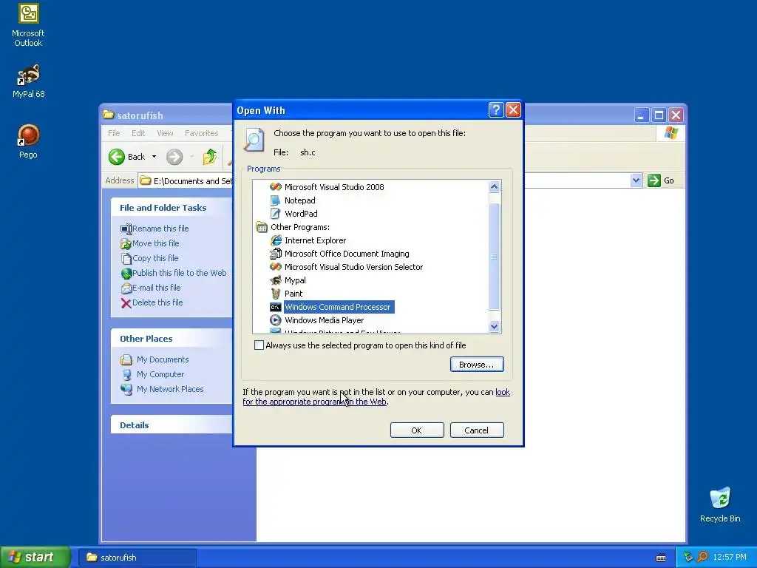Click the green Go arrow button
Image resolution: width=757 pixels, height=568 pixels.
(x=654, y=180)
